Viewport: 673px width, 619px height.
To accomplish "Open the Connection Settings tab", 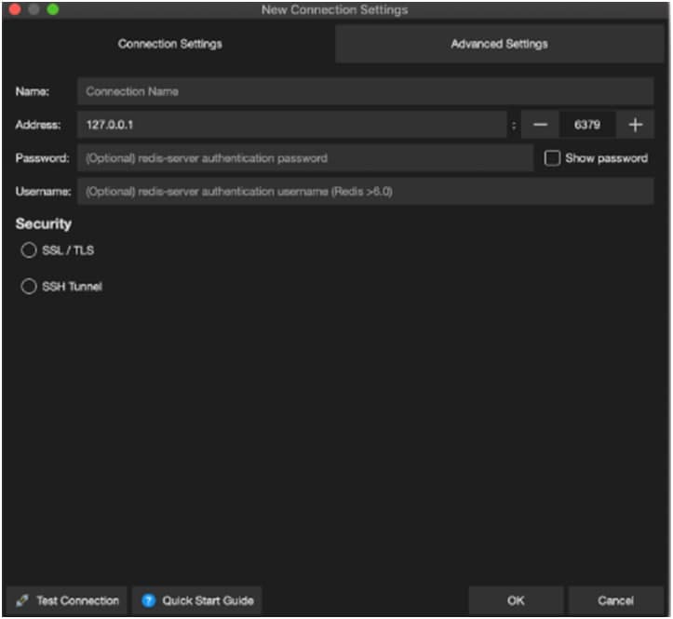I will pos(169,44).
